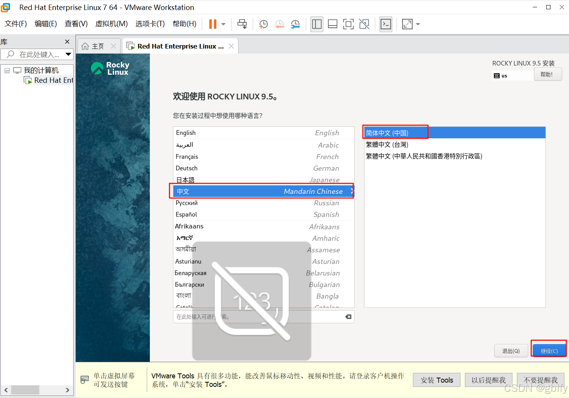Viewport: 569px width, 398px height.
Task: Select Arabic language row
Action: [264, 145]
